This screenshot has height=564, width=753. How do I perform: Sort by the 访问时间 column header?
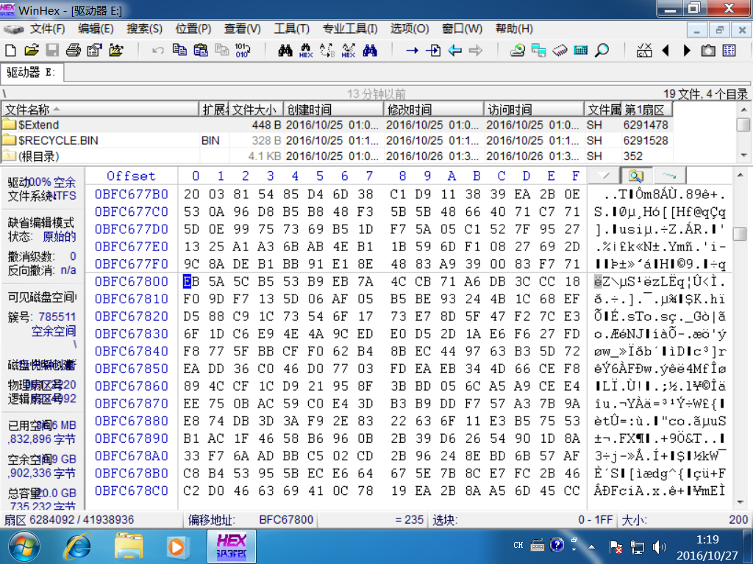click(534, 109)
